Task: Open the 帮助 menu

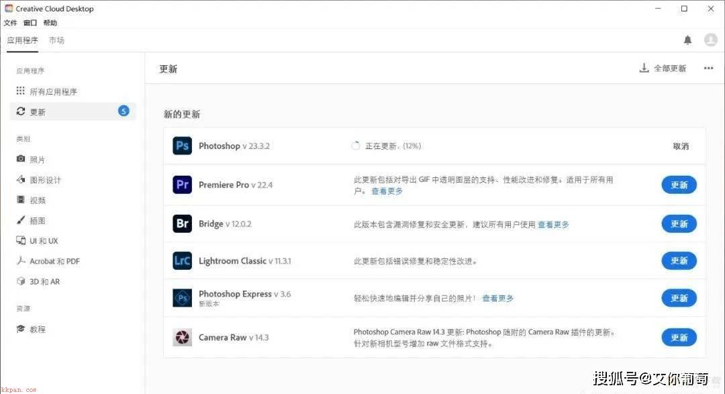Action: pyautogui.click(x=50, y=23)
